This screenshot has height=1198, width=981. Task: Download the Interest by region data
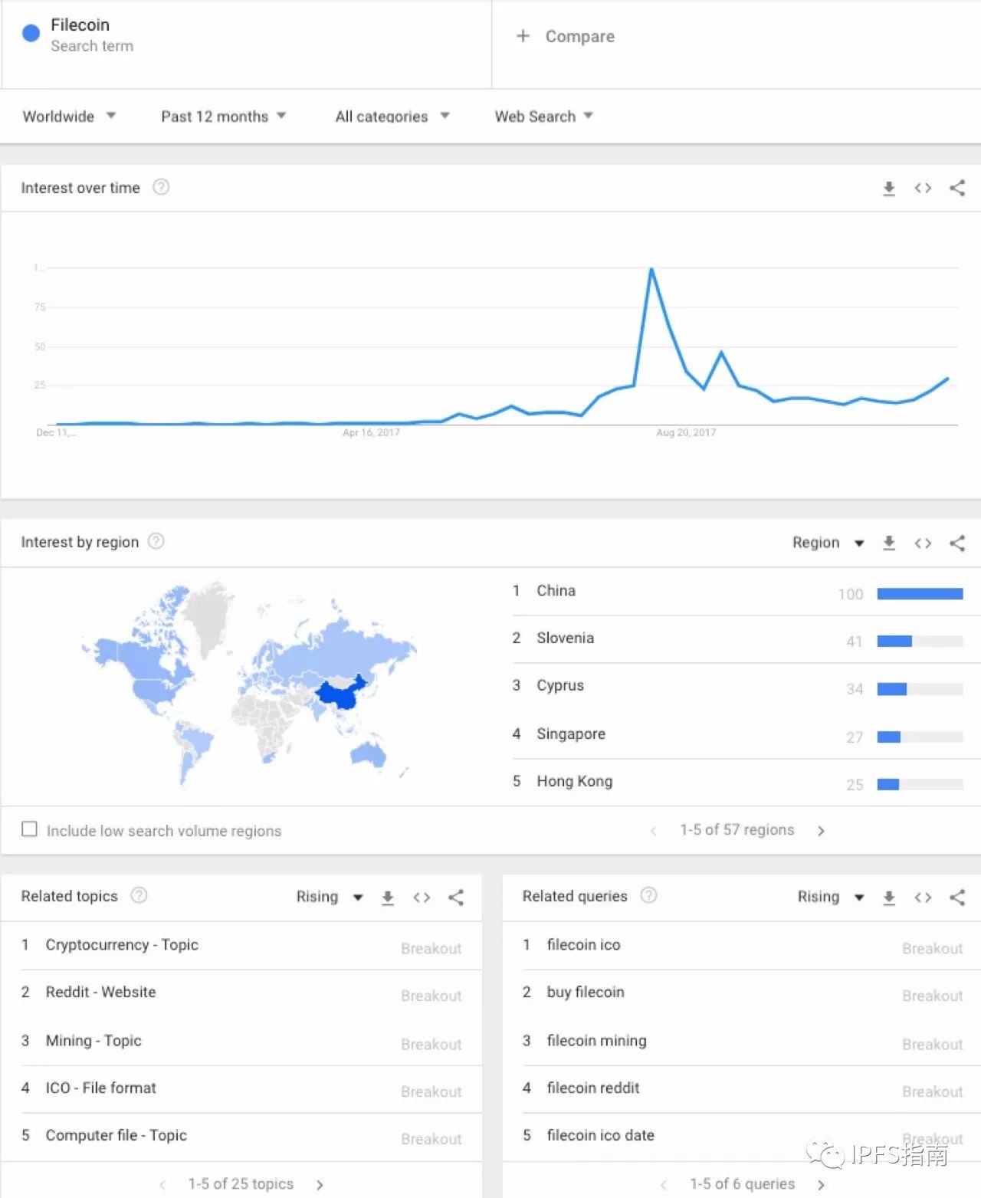889,543
